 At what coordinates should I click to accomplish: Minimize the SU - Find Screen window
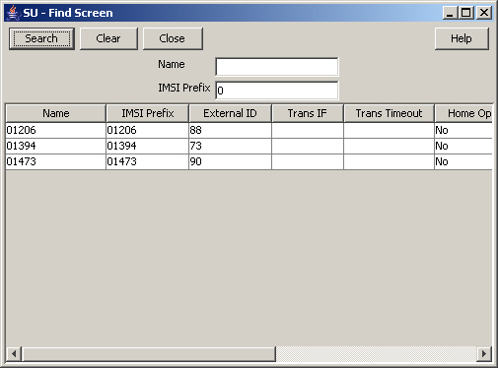coord(450,13)
